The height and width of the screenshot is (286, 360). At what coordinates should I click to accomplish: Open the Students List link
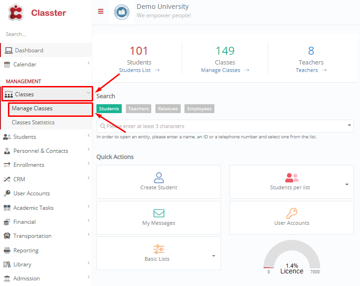(135, 70)
